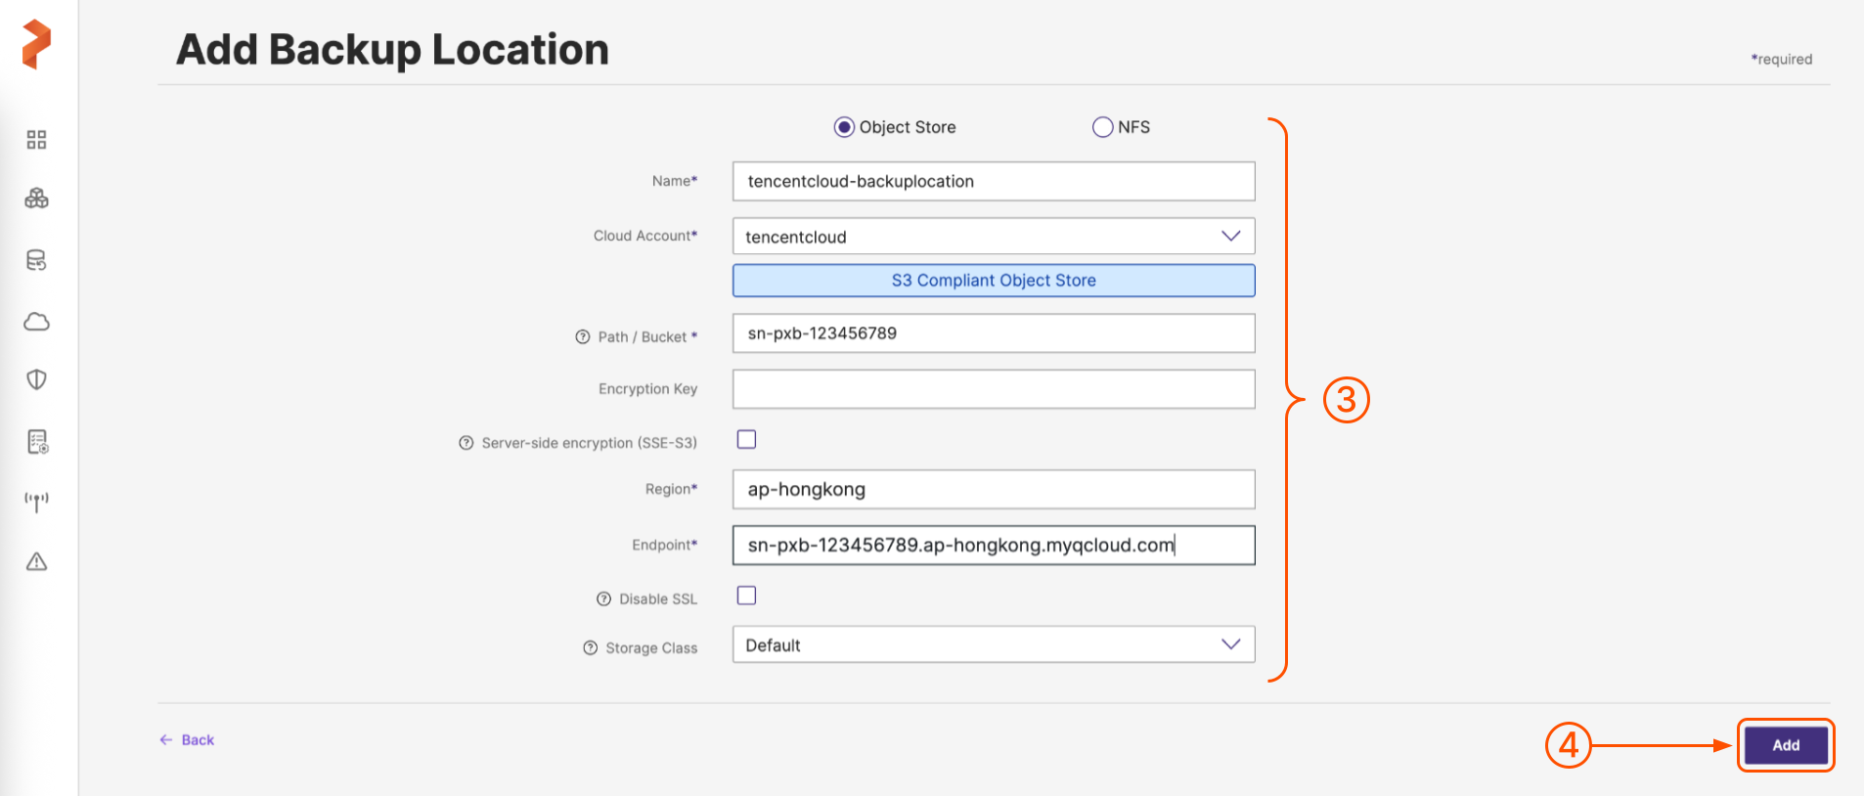Focus the Region text field
The width and height of the screenshot is (1864, 796).
[993, 489]
